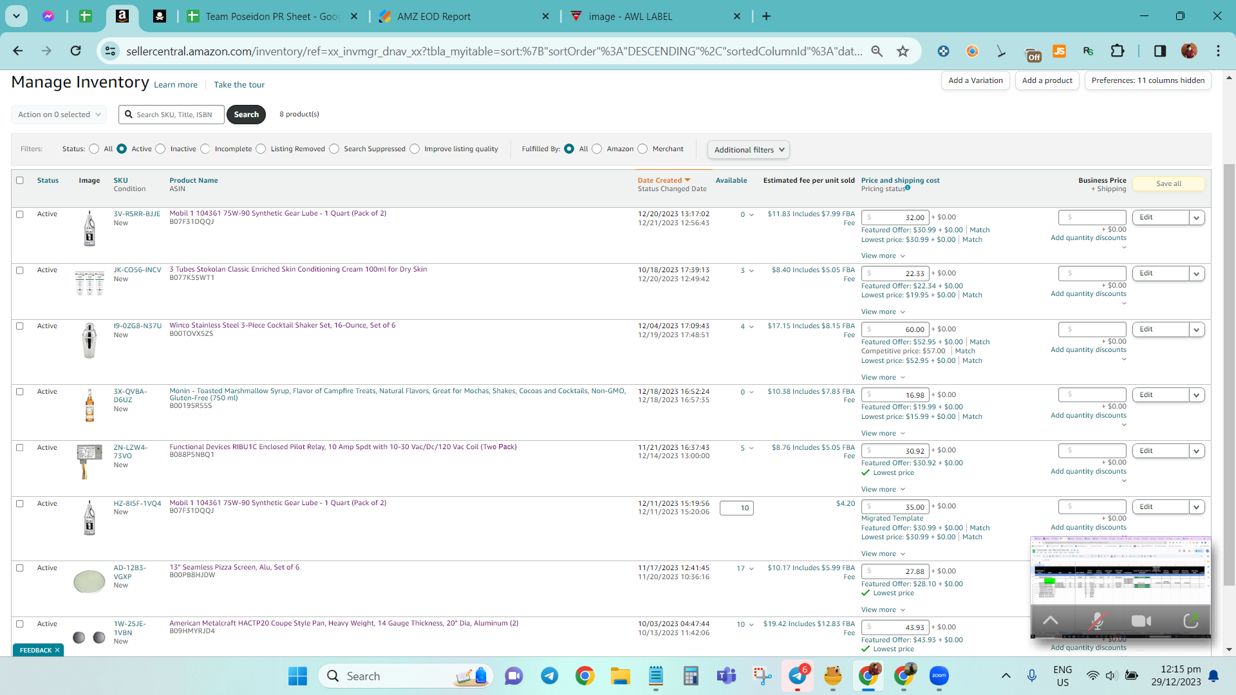Expand View more for Monin syrup row
The height and width of the screenshot is (695, 1236).
pyautogui.click(x=883, y=433)
